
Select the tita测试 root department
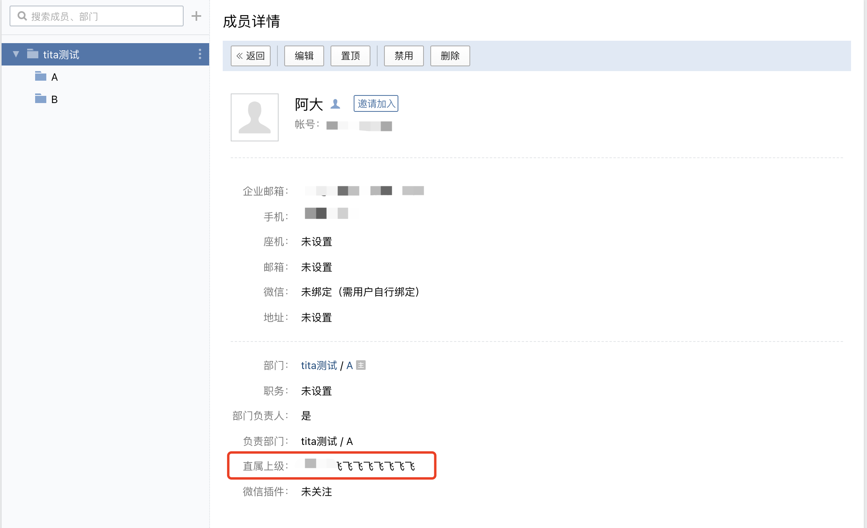pos(105,54)
